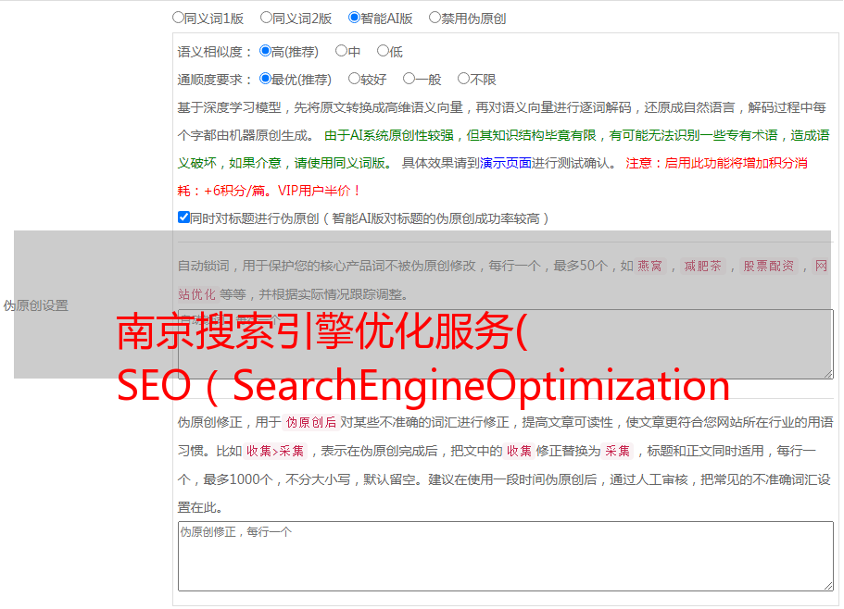This screenshot has width=844, height=609.
Task: Click the 语义相似度 label
Action: [214, 52]
